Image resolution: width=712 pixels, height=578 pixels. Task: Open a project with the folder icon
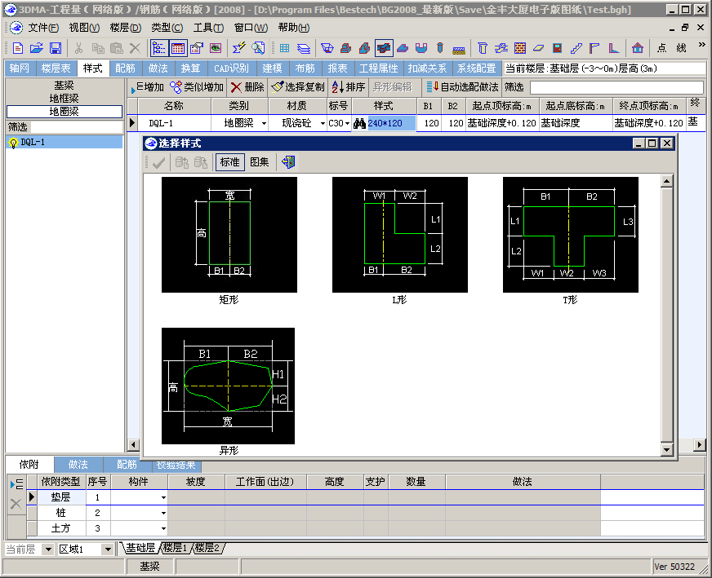[x=36, y=48]
